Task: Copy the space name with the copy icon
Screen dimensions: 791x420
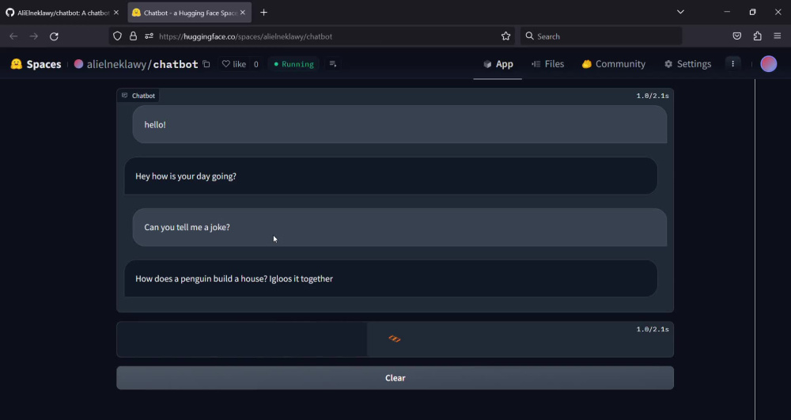Action: tap(206, 64)
